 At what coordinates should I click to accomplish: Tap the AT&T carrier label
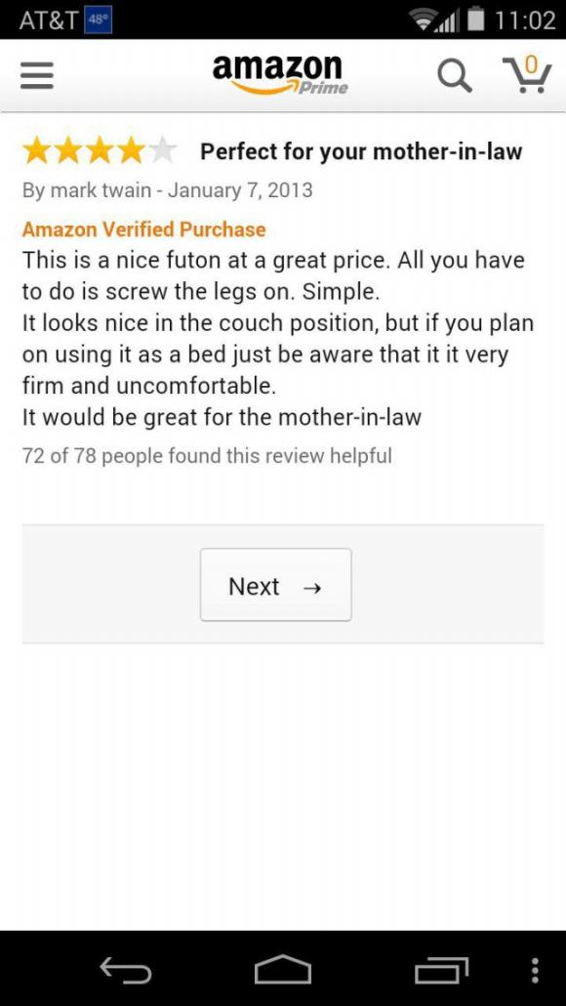(x=49, y=20)
